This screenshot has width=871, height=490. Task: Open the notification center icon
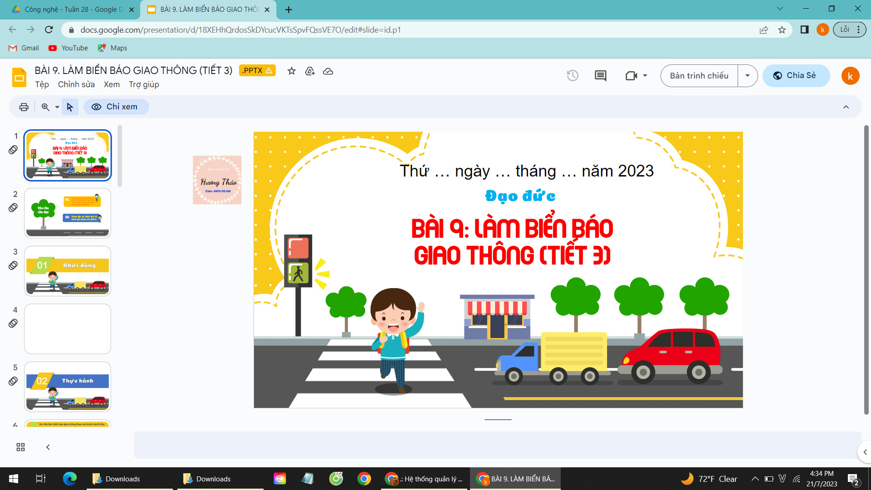coord(853,479)
